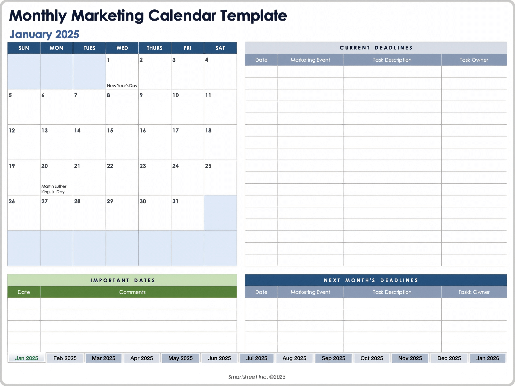Go to the Sep 2025 tab
515x386 pixels.
pos(333,358)
